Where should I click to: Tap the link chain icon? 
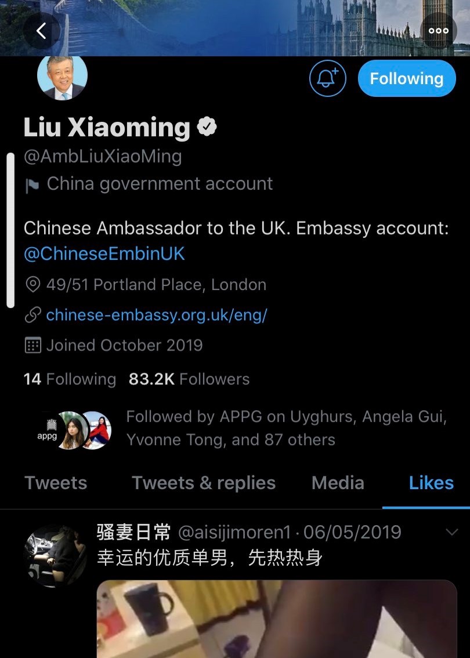[x=32, y=314]
